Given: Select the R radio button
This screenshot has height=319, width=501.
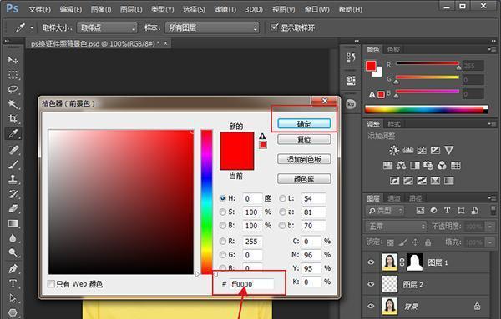Looking at the screenshot, I should click(223, 242).
